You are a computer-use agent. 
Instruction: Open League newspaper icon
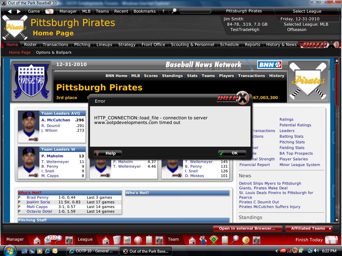point(117,240)
